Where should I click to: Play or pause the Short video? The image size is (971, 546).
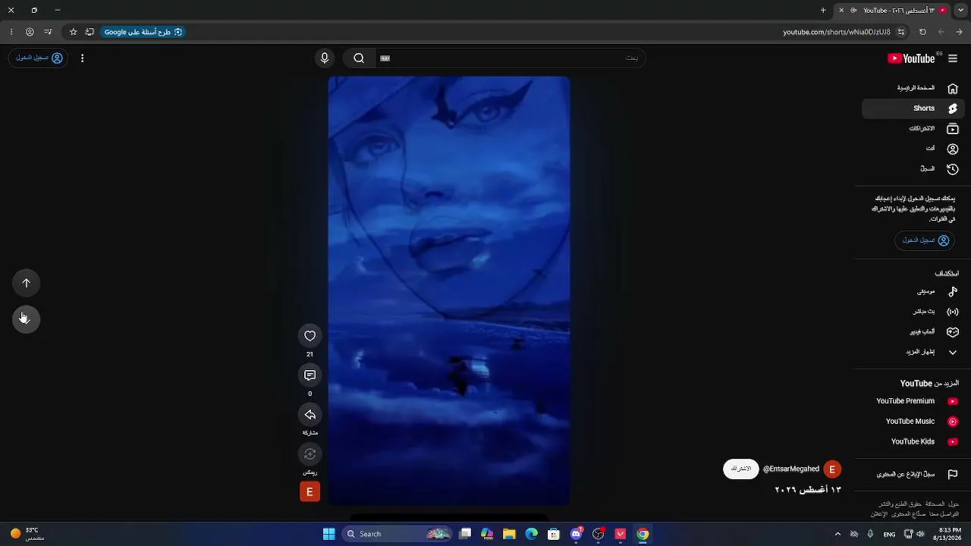(449, 290)
